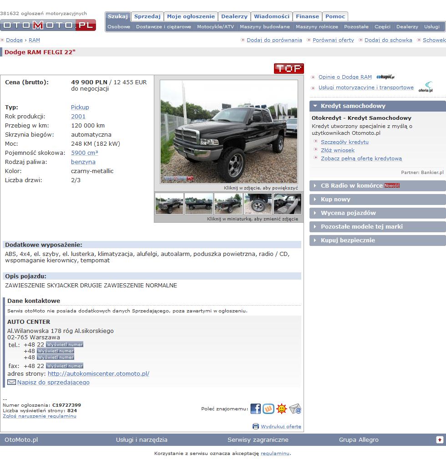Open Zobacz pełną ofertę kredytową
Screen dimensions: 446x465
pos(361,158)
